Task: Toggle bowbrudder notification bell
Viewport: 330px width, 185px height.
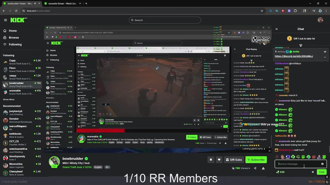Action: pyautogui.click(x=211, y=160)
